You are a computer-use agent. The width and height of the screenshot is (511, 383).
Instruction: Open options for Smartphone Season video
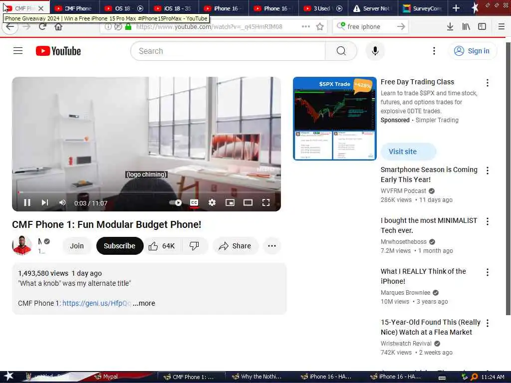[x=487, y=171]
